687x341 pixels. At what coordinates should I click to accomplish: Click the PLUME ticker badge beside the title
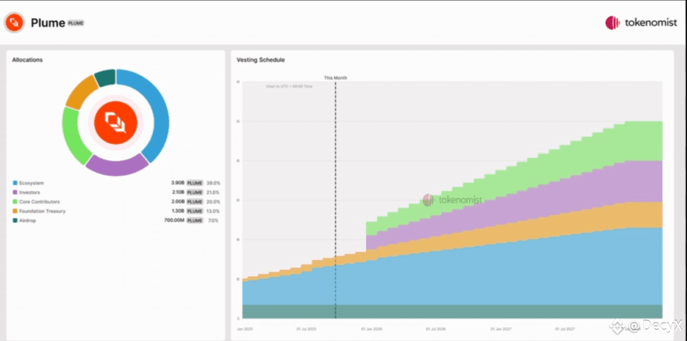(x=75, y=23)
